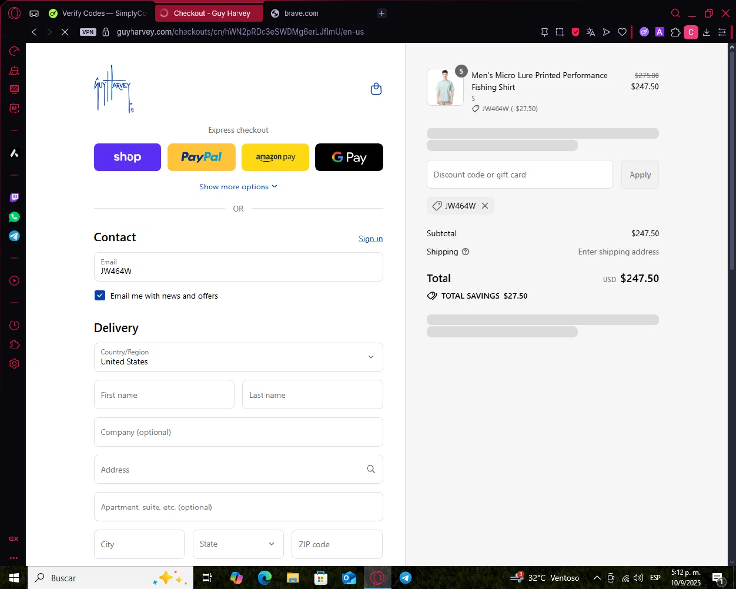Switch to the Checkout - Guy Harvey tab
Viewport: 736px width, 589px height.
tap(209, 13)
